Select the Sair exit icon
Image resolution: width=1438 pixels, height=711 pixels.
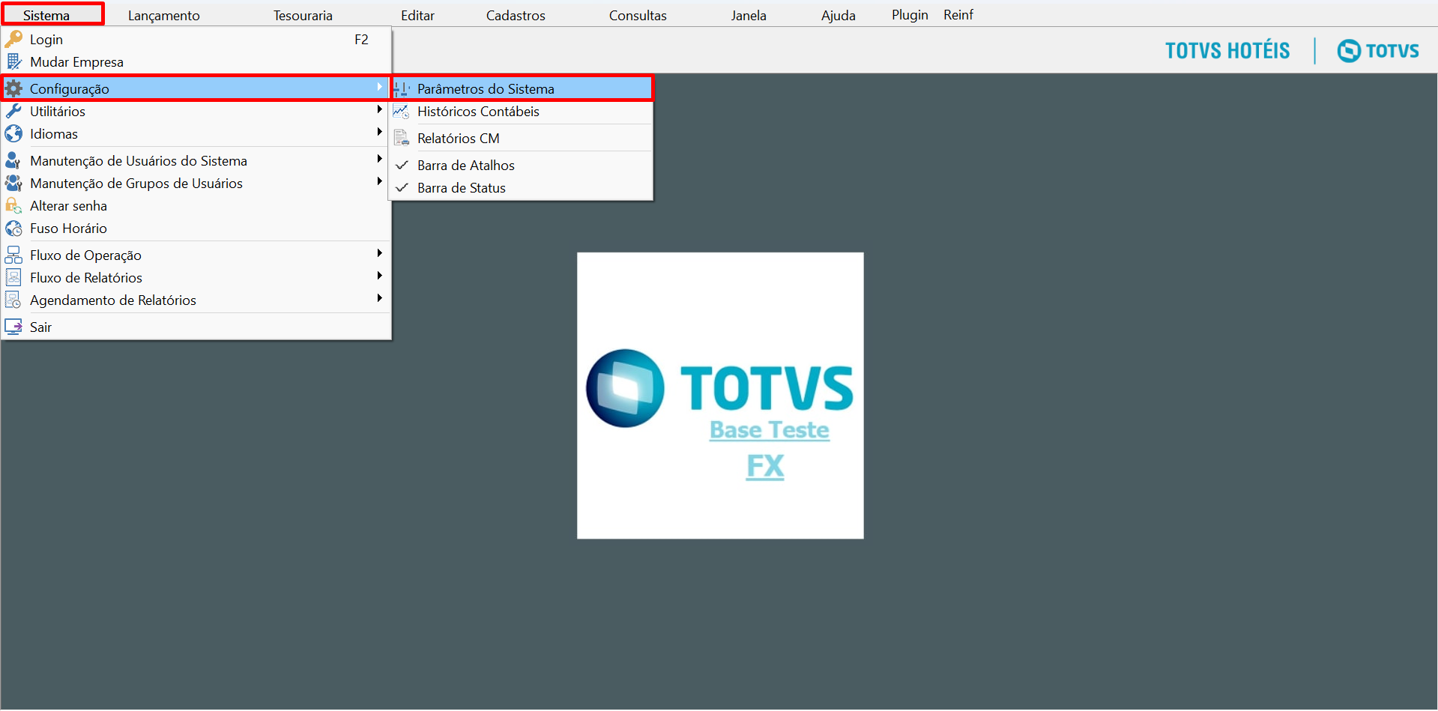tap(14, 327)
